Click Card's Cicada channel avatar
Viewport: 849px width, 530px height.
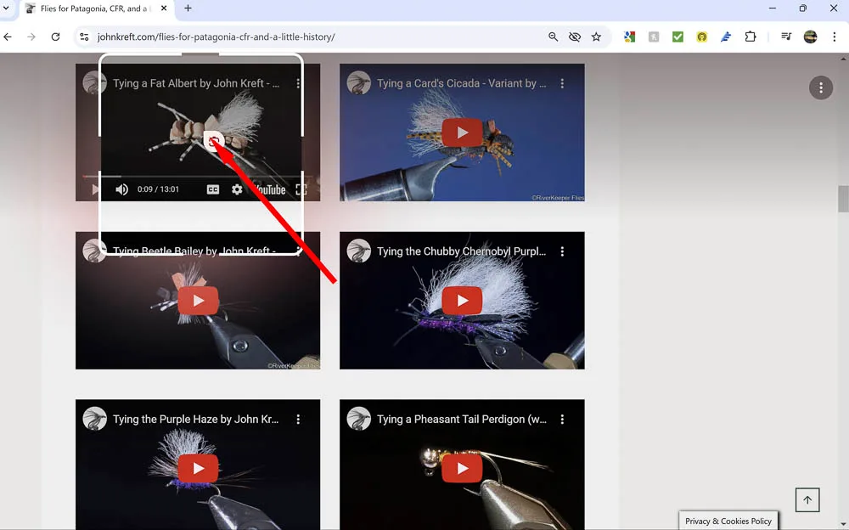tap(358, 83)
